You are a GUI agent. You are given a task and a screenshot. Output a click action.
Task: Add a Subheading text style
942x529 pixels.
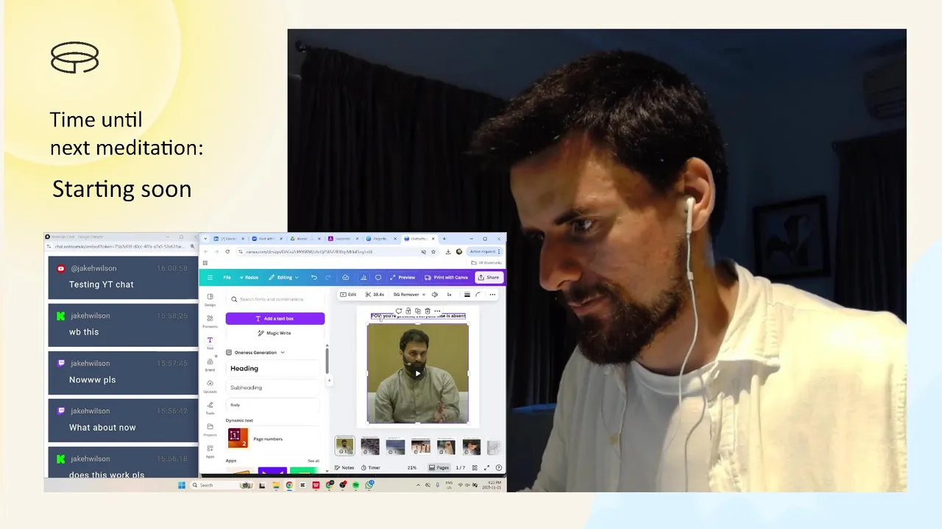pos(274,387)
